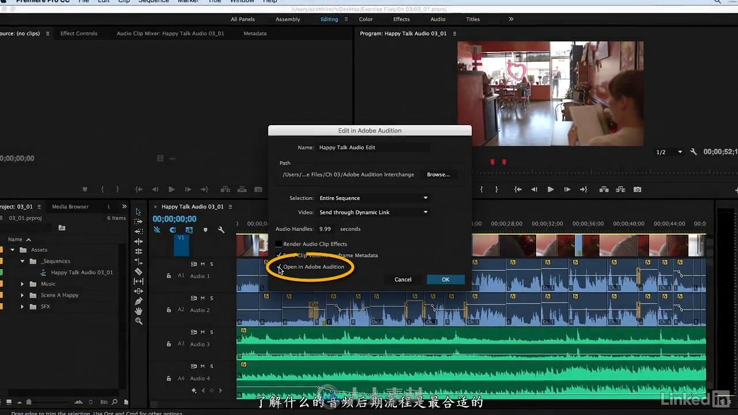
Task: Switch to the Audio workspace
Action: tap(438, 19)
